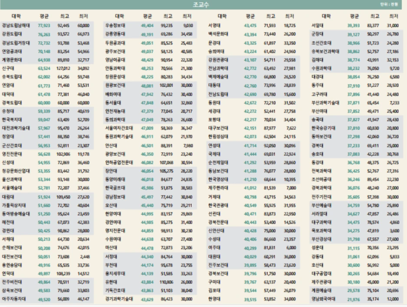This screenshot has width=407, height=307.
Task: Select the maximum value 102,906
Action: [x=63, y=154]
